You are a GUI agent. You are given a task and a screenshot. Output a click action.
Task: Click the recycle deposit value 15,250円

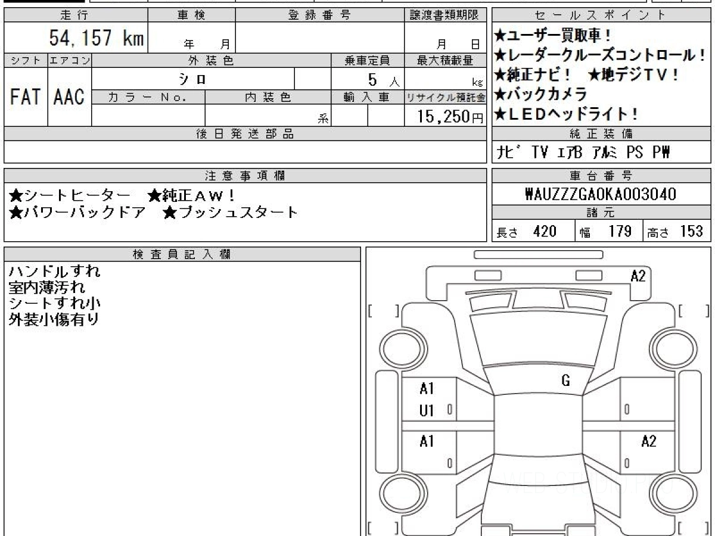point(450,116)
